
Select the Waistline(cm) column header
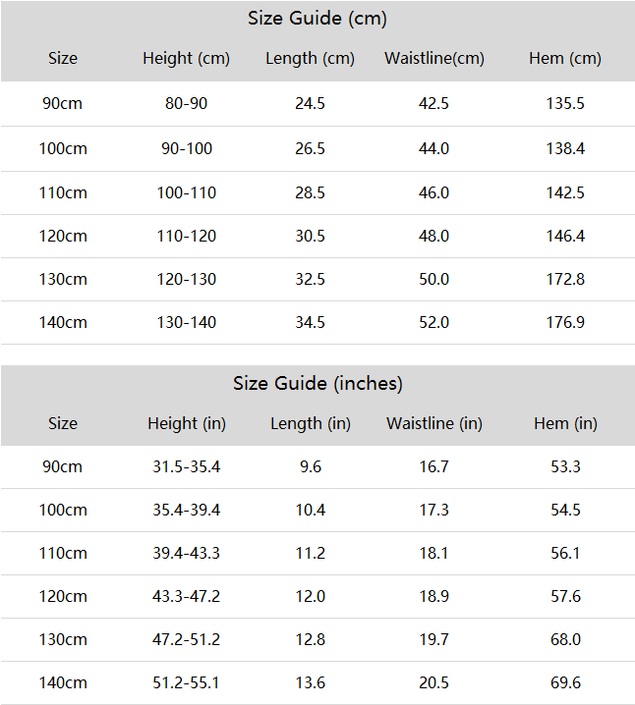coord(434,59)
